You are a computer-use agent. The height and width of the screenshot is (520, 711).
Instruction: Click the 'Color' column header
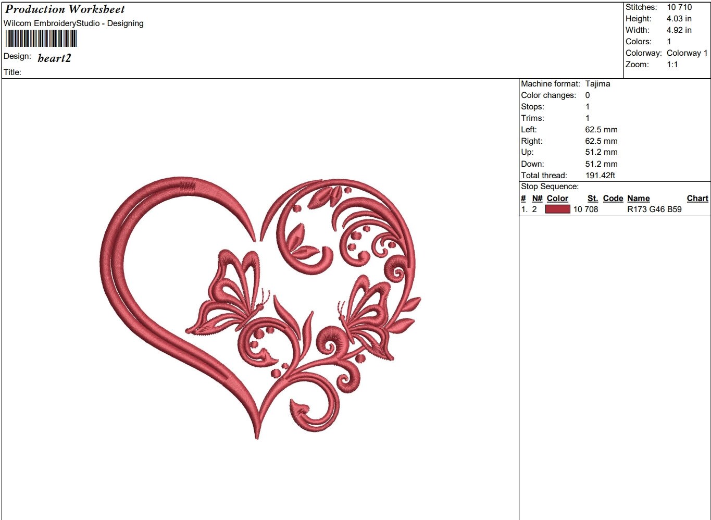click(x=557, y=199)
